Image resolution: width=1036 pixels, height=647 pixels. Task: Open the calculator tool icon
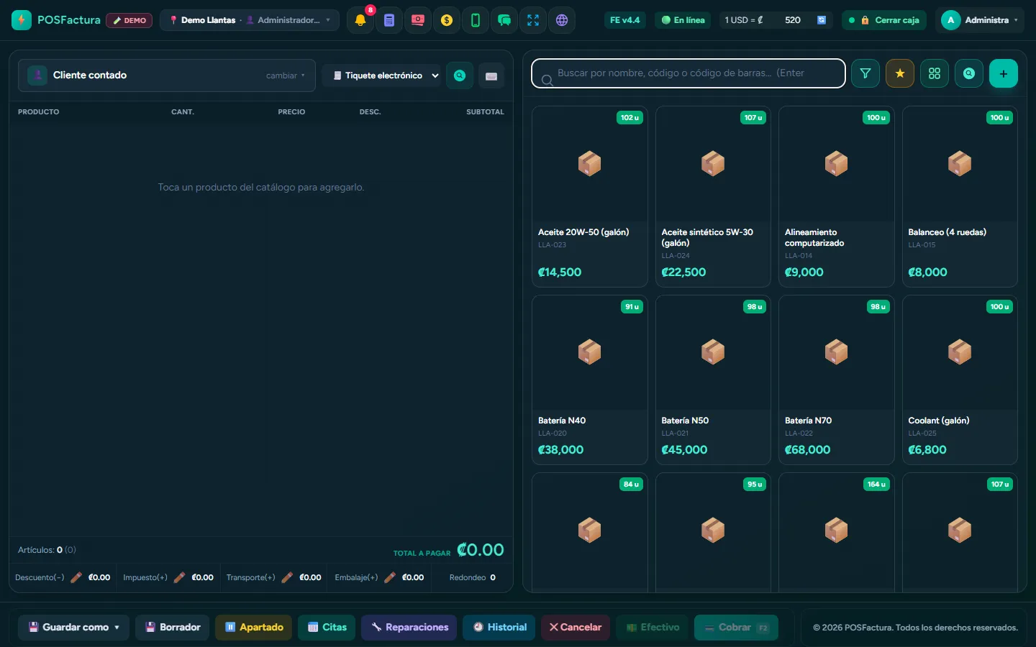(x=389, y=20)
